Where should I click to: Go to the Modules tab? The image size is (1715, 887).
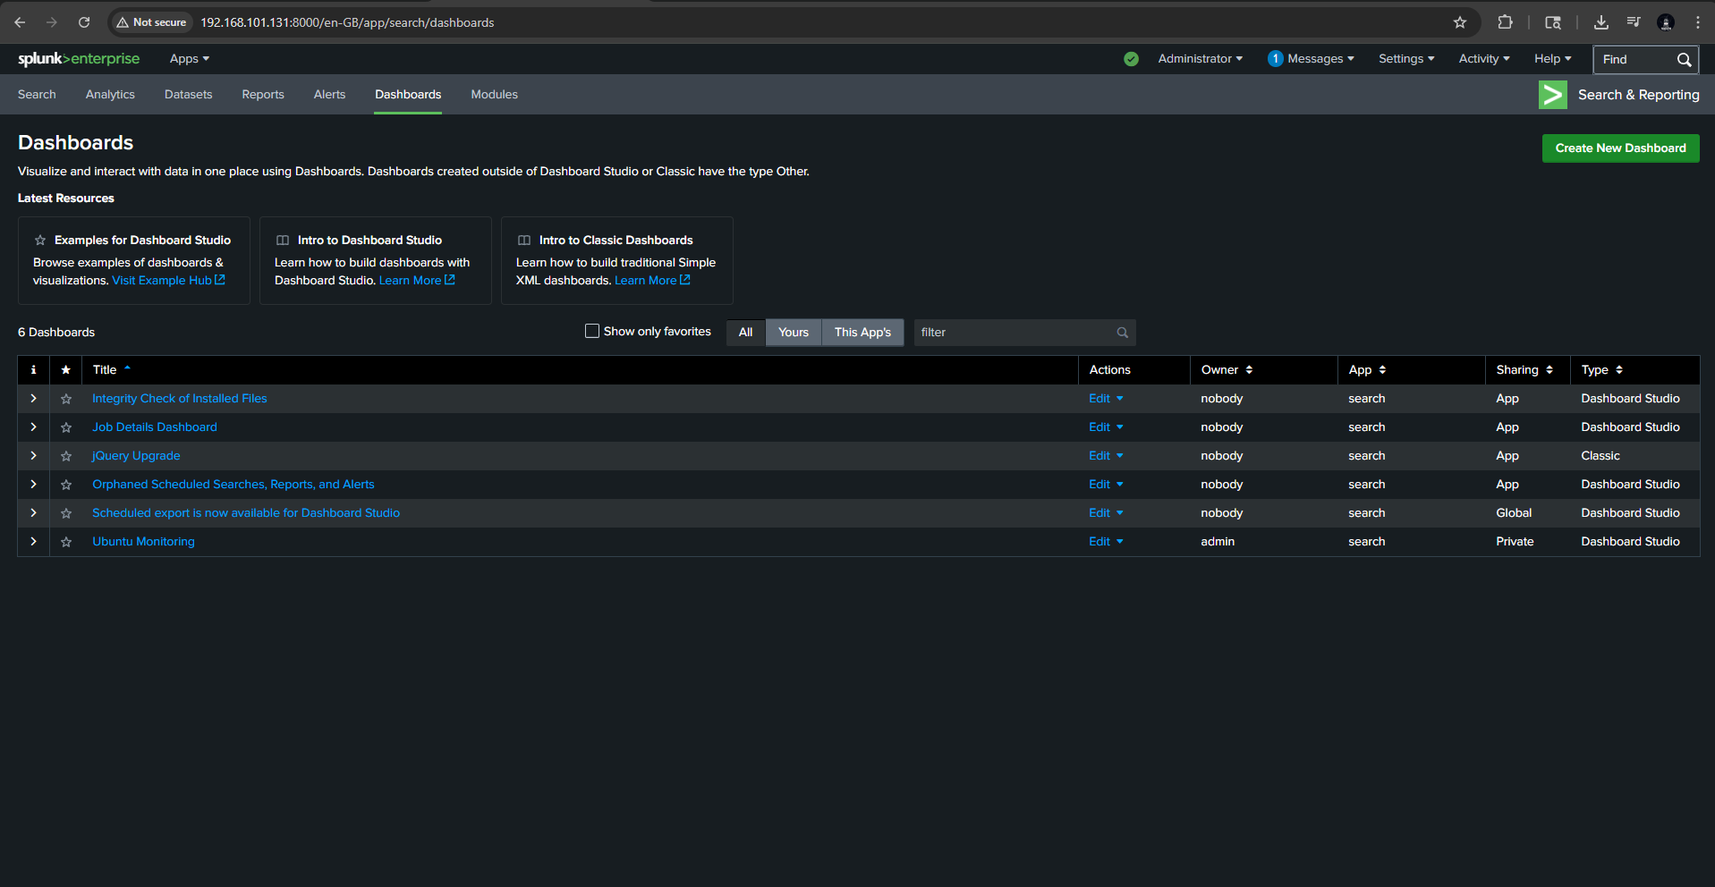point(494,95)
